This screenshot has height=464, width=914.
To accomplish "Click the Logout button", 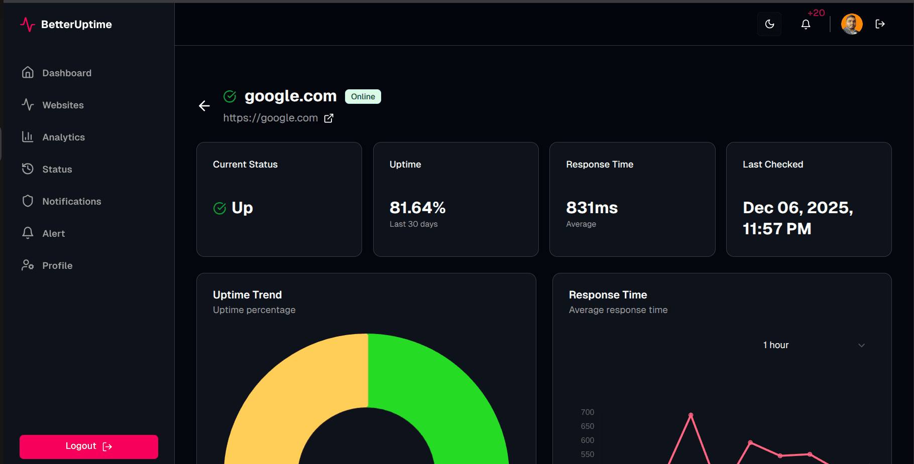I will click(88, 446).
